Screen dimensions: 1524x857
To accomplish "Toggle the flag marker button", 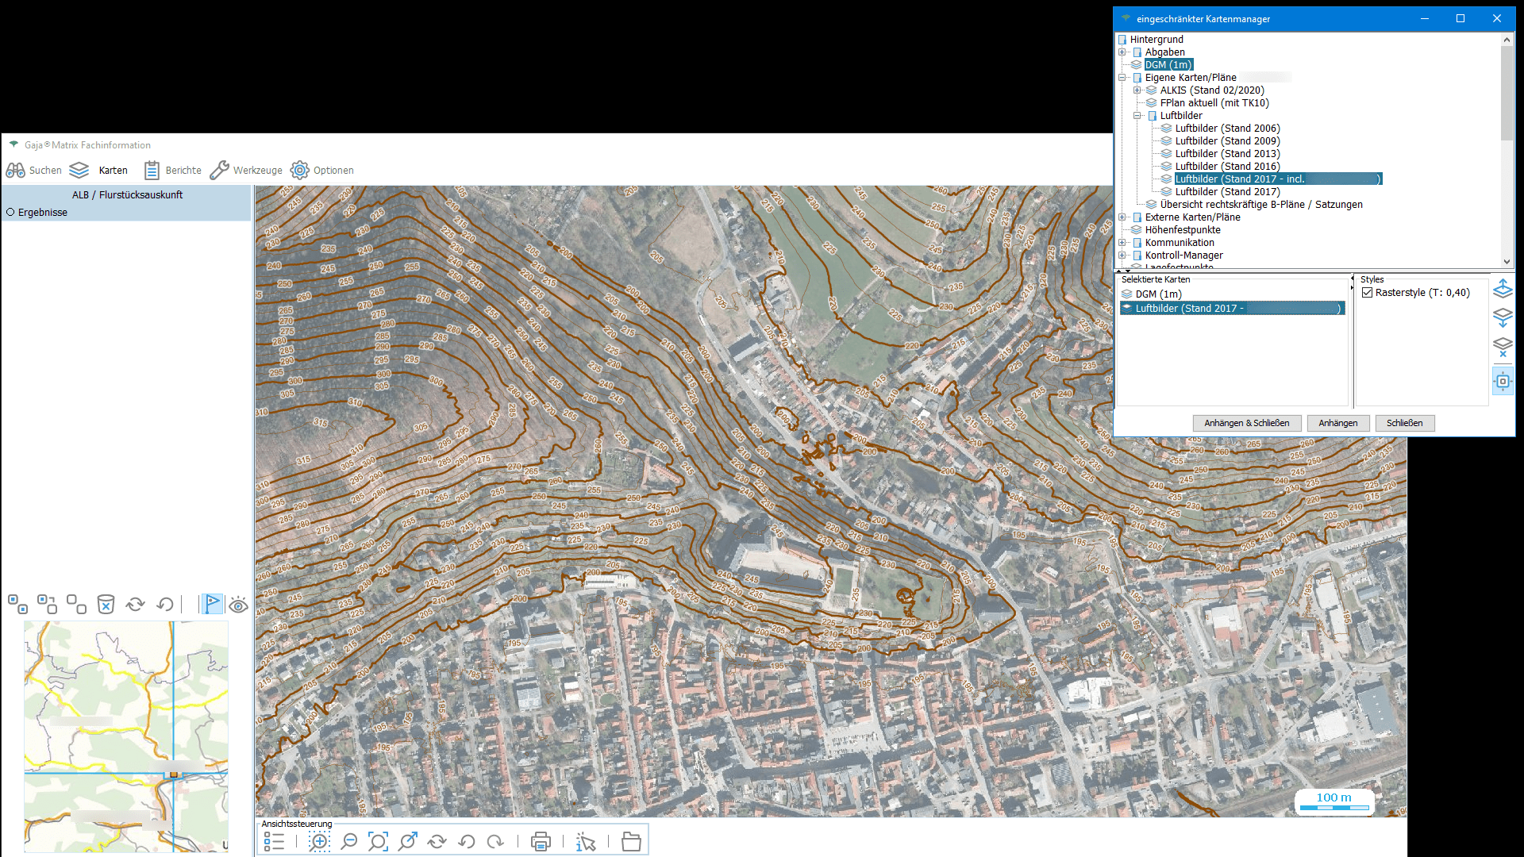I will tap(212, 605).
